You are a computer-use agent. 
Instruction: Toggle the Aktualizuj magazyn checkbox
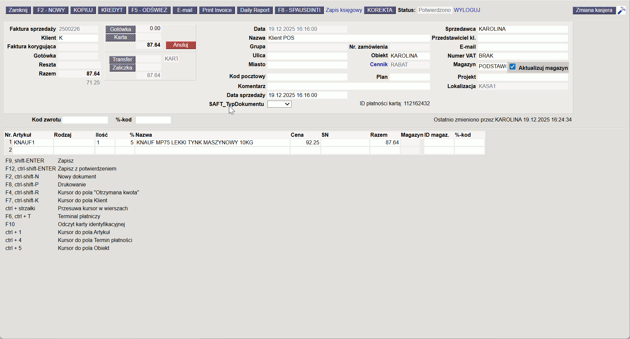pyautogui.click(x=513, y=67)
